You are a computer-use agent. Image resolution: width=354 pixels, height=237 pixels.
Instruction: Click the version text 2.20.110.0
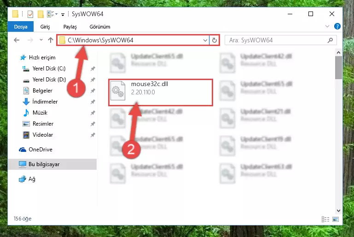(x=143, y=92)
